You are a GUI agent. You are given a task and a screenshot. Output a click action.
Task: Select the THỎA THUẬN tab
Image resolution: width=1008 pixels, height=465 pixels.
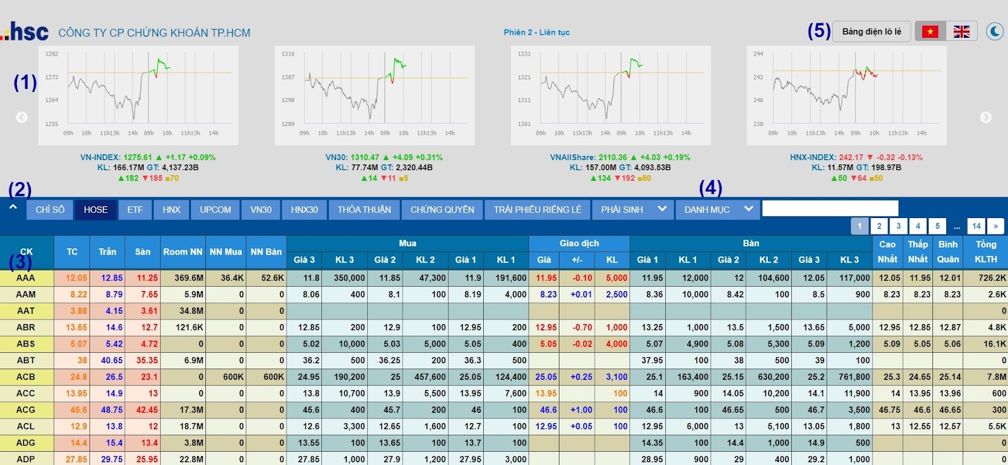[364, 210]
